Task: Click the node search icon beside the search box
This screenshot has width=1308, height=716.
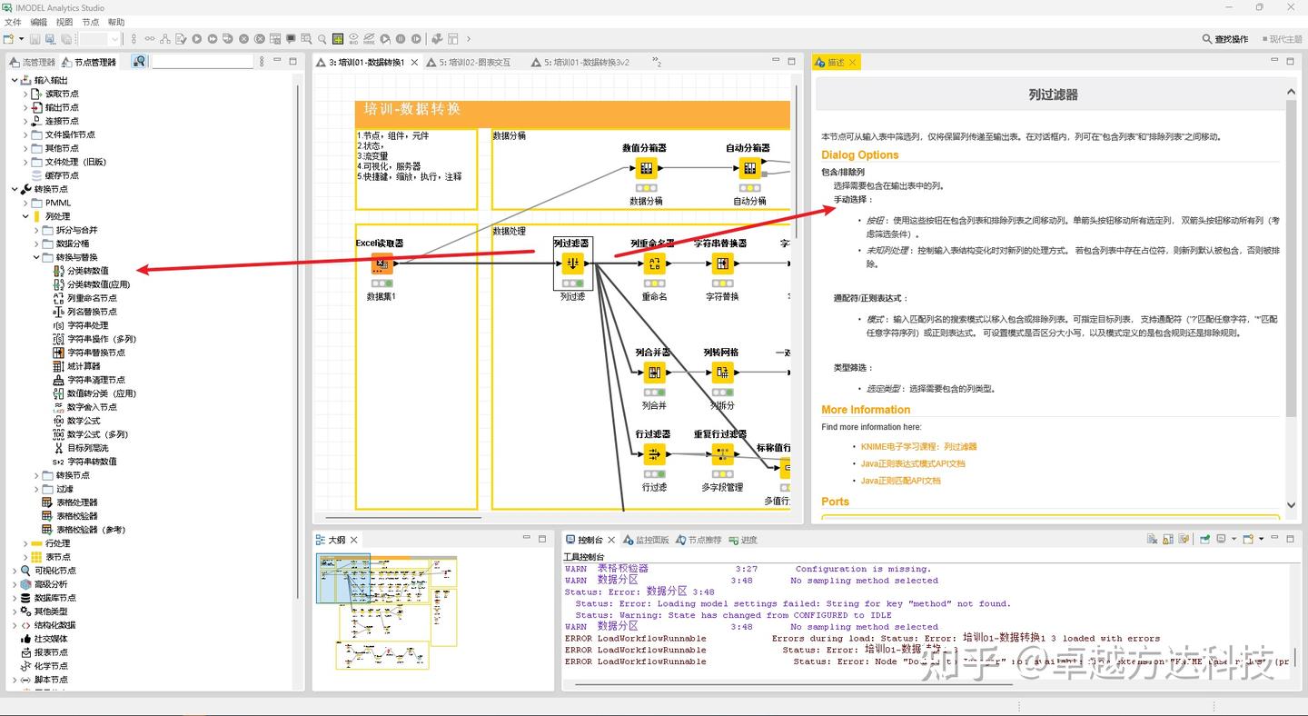Action: tap(139, 62)
